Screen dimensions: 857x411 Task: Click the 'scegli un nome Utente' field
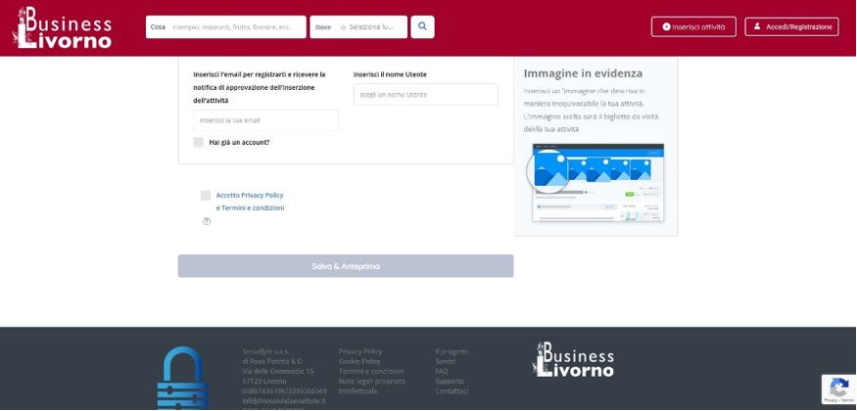tap(425, 95)
